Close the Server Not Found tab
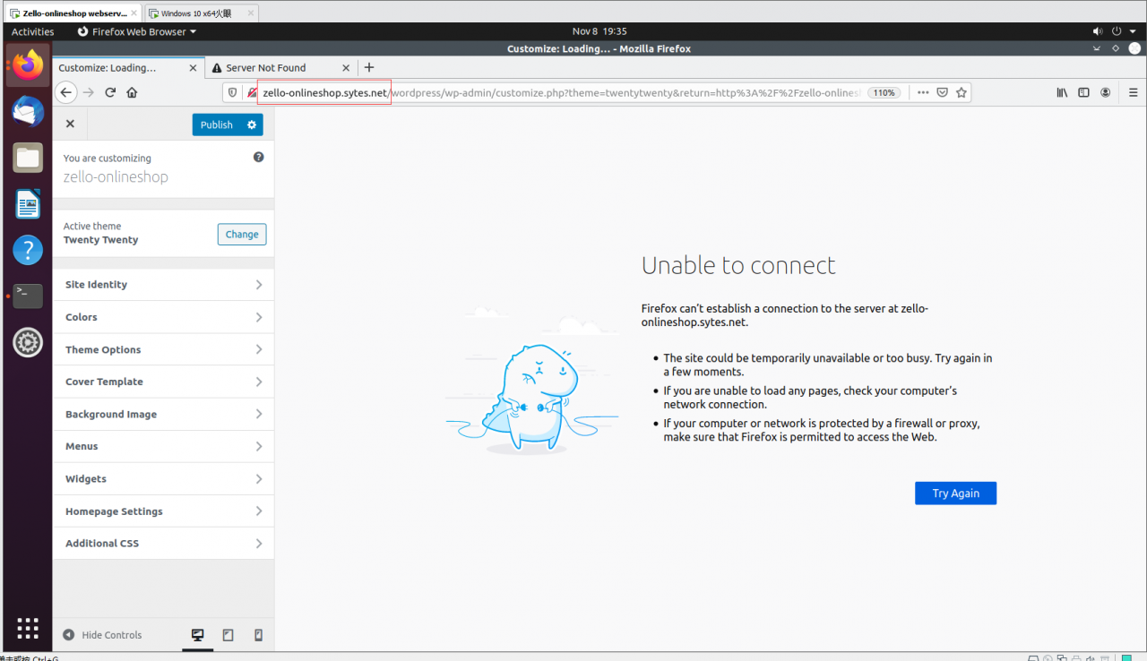The width and height of the screenshot is (1147, 661). tap(346, 67)
